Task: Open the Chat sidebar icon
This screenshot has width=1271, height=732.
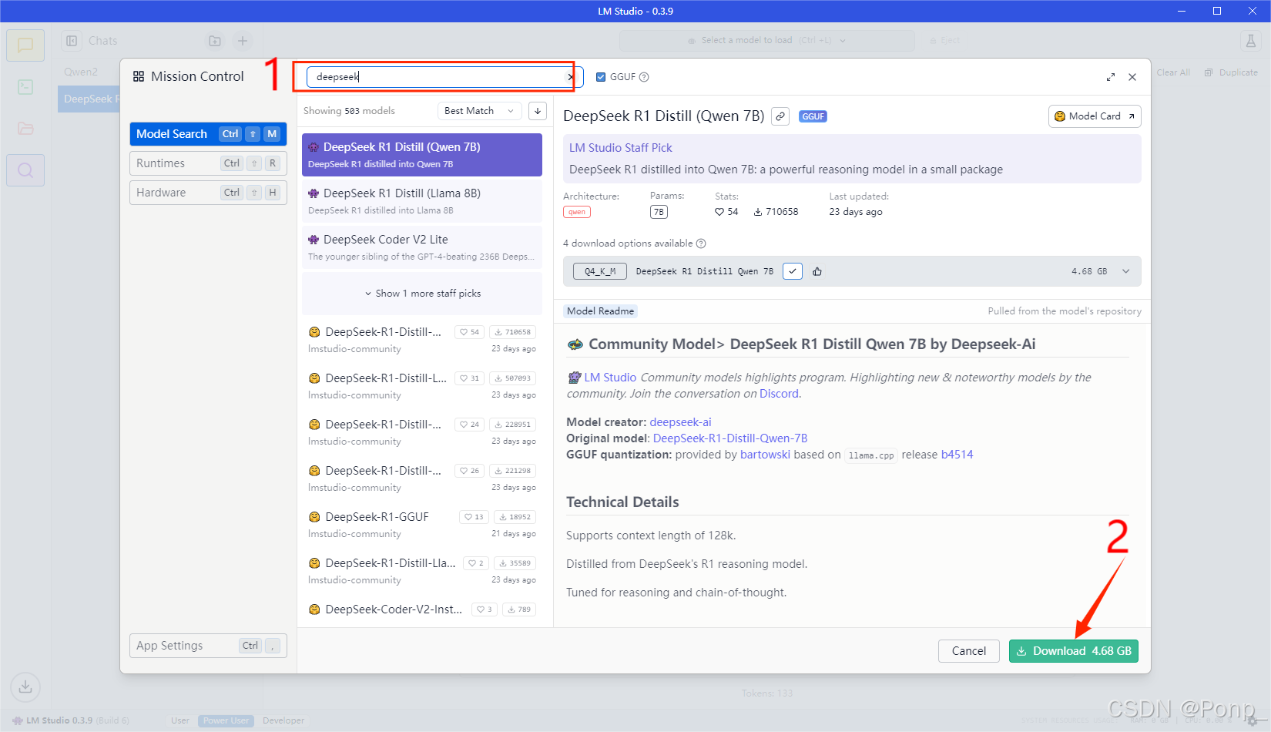Action: pyautogui.click(x=25, y=45)
